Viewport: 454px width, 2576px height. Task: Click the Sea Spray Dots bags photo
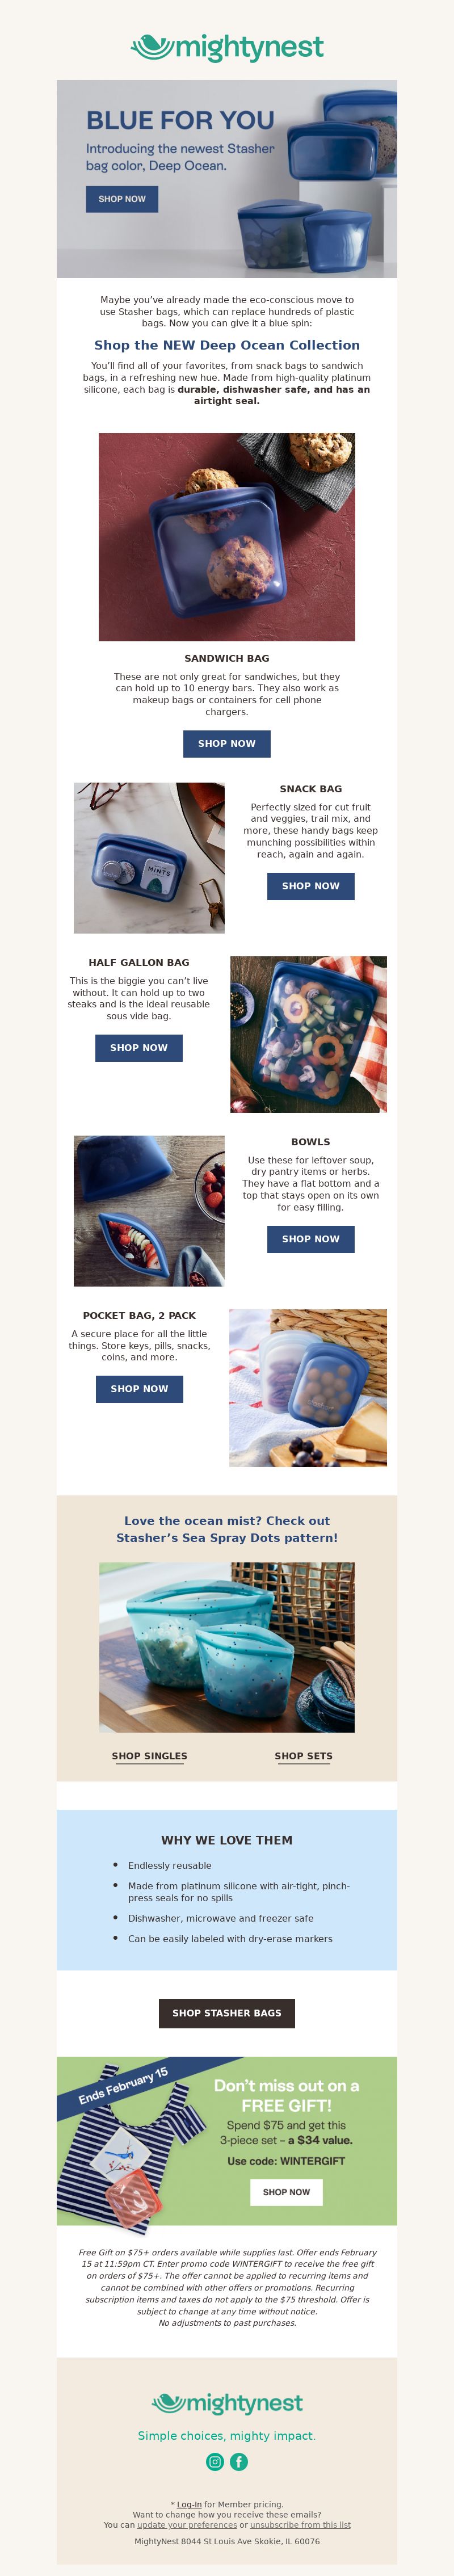[x=227, y=1647]
